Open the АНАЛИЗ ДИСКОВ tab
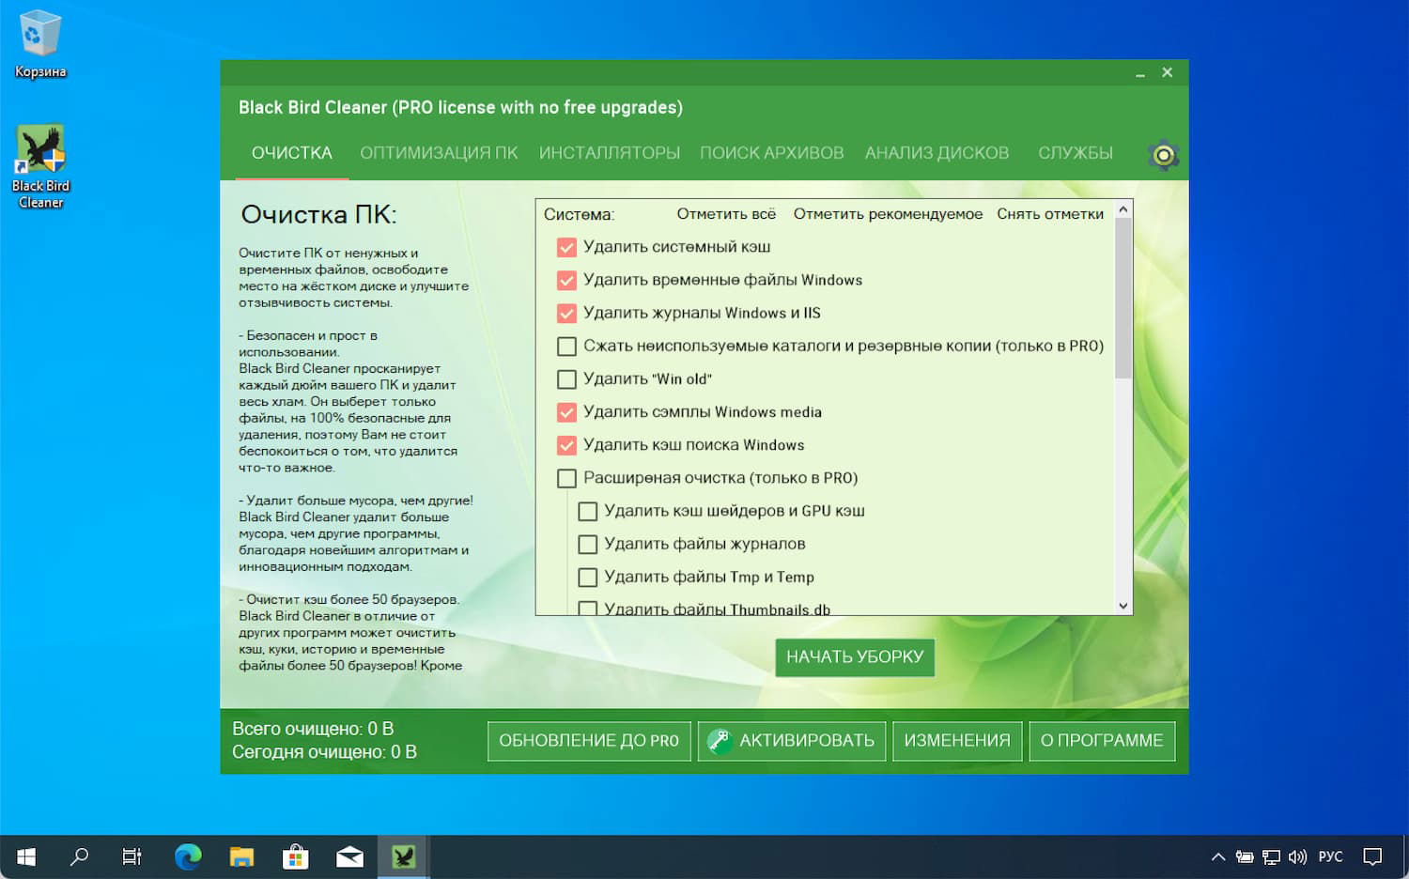The image size is (1409, 879). coord(937,153)
